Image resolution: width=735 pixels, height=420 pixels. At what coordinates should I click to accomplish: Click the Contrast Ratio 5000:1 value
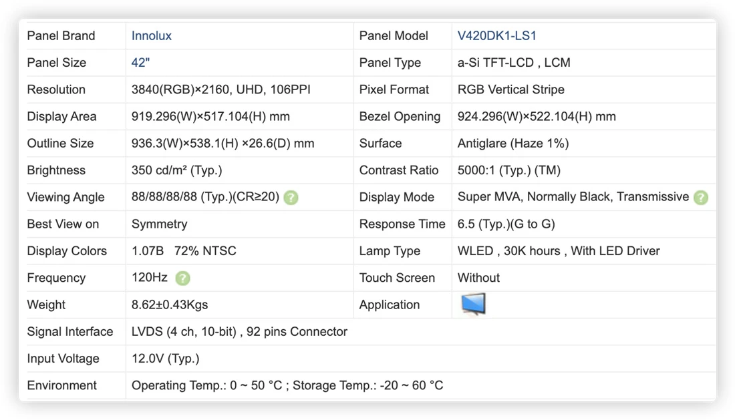(x=509, y=170)
